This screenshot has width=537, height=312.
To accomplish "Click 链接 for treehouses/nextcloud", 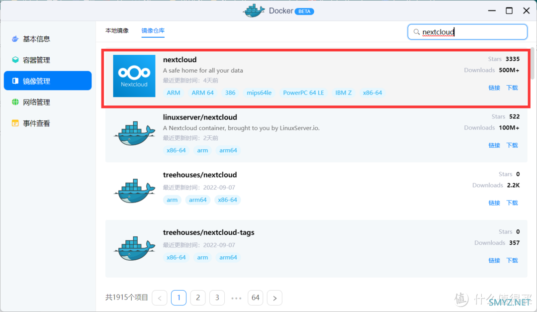I will pyautogui.click(x=494, y=203).
